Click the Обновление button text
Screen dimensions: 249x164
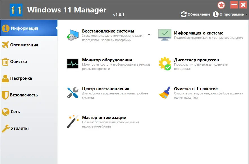click(x=199, y=14)
